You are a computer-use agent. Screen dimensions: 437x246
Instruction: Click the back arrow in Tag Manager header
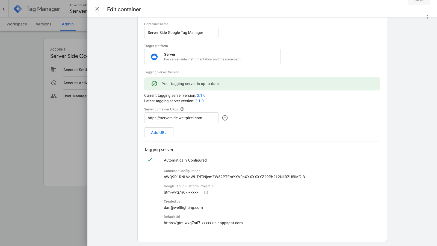[4, 9]
